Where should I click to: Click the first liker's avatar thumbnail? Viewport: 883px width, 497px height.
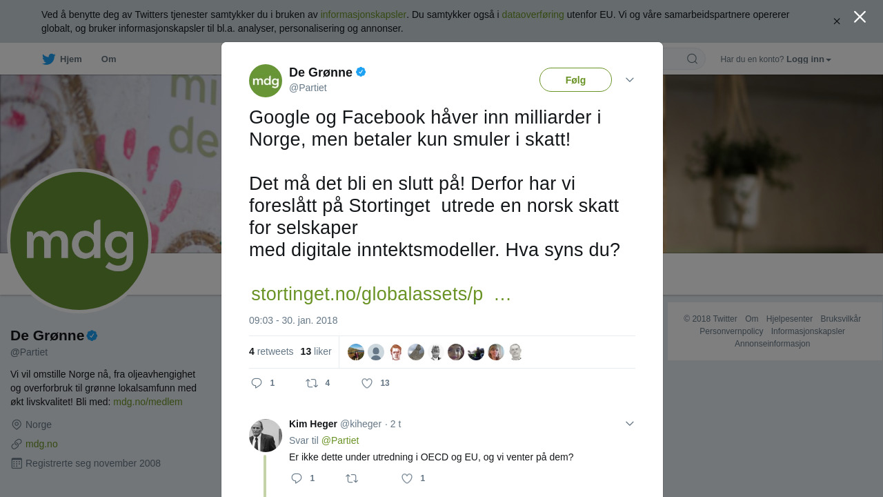(x=356, y=352)
